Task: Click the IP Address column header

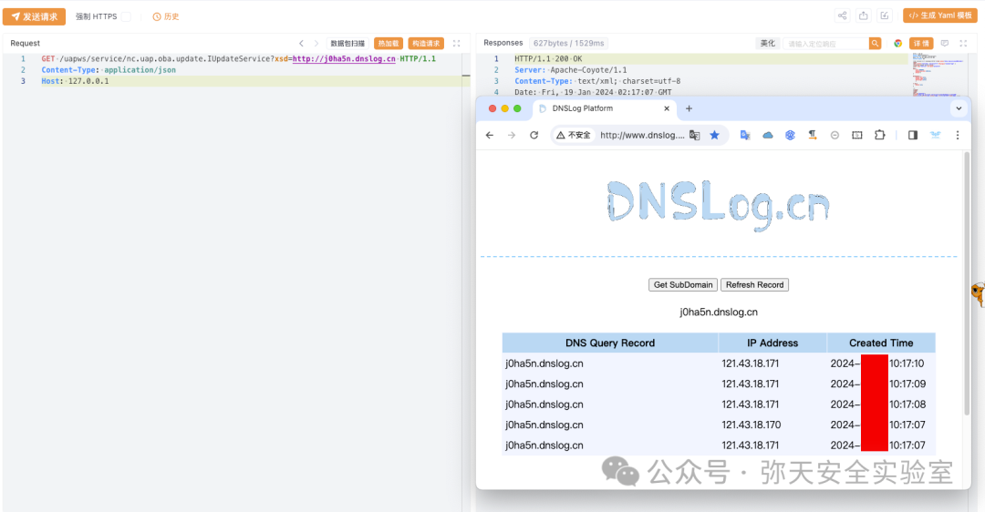Action: (x=772, y=343)
